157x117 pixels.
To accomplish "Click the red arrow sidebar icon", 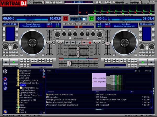I will [x=5, y=79].
